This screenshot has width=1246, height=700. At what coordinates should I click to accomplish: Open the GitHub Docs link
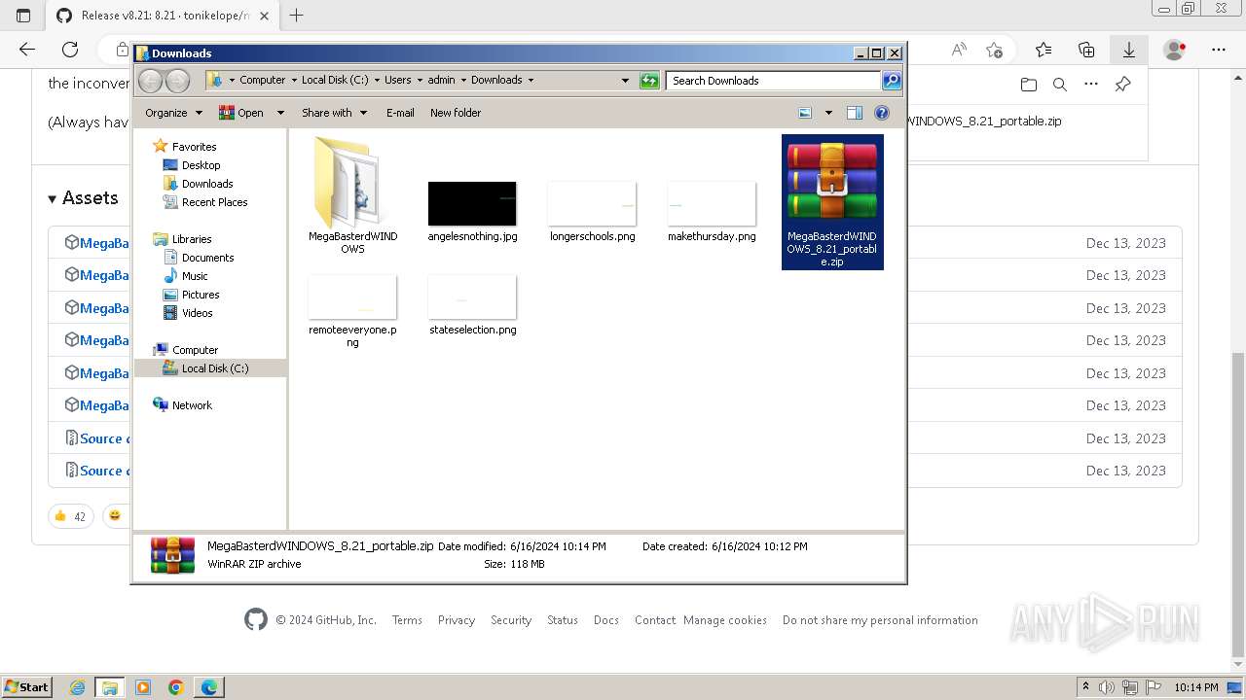point(606,620)
